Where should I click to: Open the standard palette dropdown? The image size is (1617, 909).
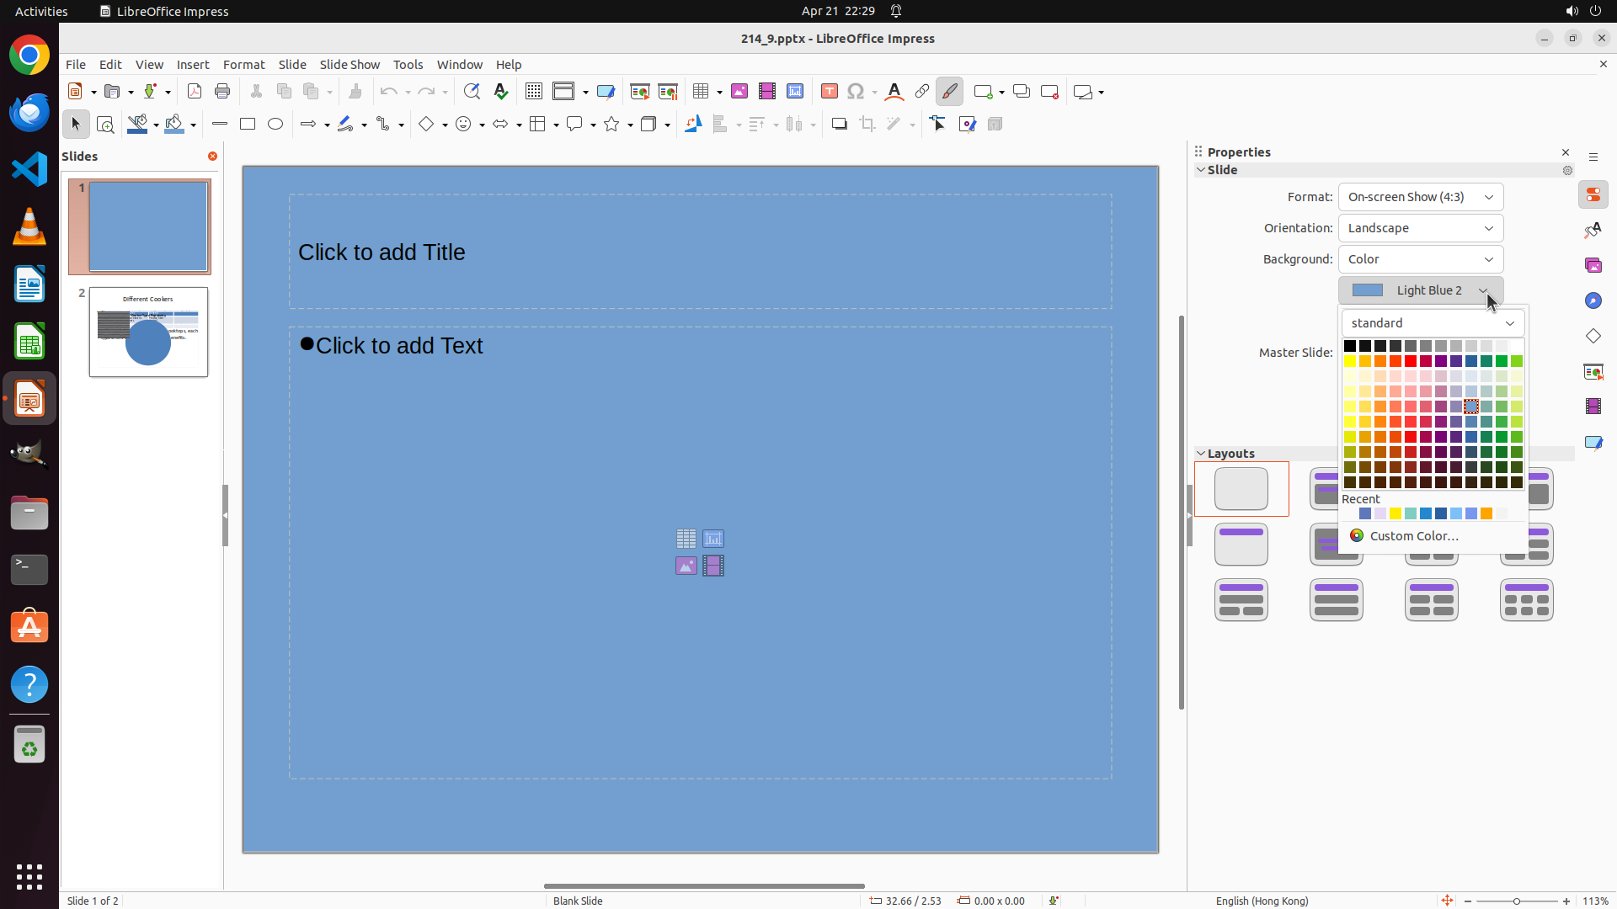[1433, 323]
